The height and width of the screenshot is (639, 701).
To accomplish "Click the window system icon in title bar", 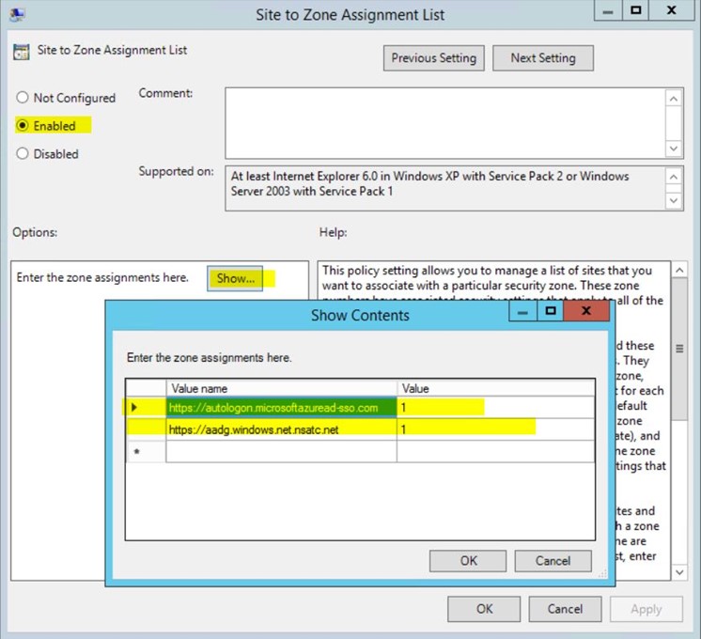I will tap(17, 14).
